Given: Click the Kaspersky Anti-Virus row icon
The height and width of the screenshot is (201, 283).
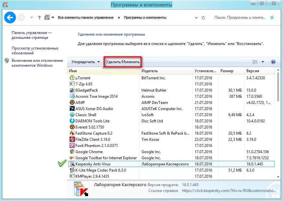Looking at the screenshot, I should coord(72,164).
